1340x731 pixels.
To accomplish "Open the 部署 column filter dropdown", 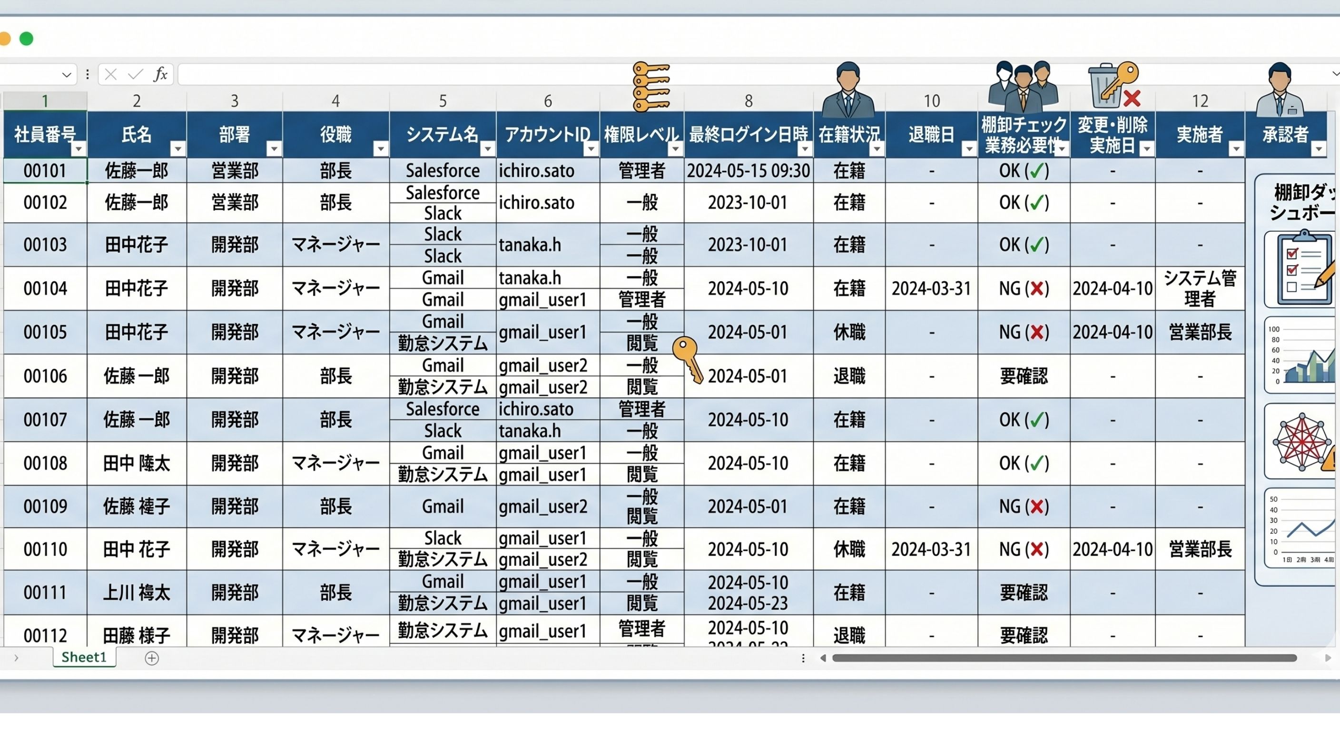I will point(274,149).
